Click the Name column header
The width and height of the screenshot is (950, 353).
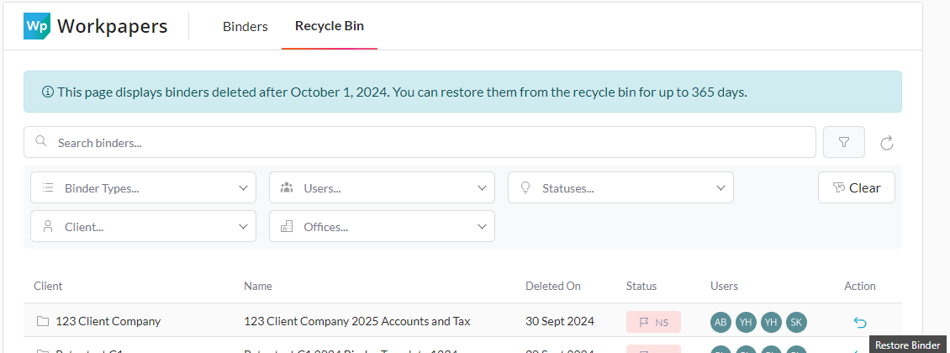pos(258,286)
